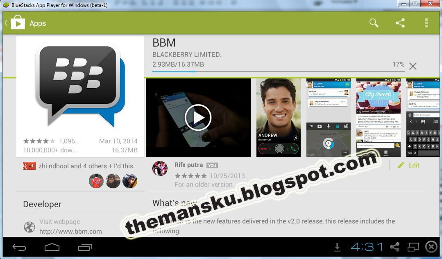
Task: Click the 10,000,000+ downloads text
Action: (x=50, y=150)
